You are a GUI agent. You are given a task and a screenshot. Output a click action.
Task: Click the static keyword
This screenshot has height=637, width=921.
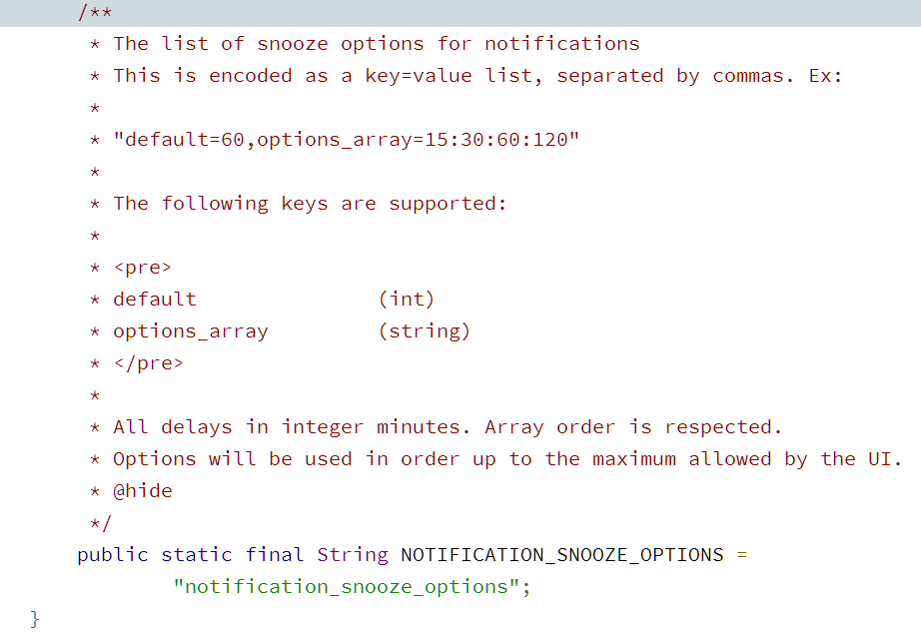tap(197, 555)
